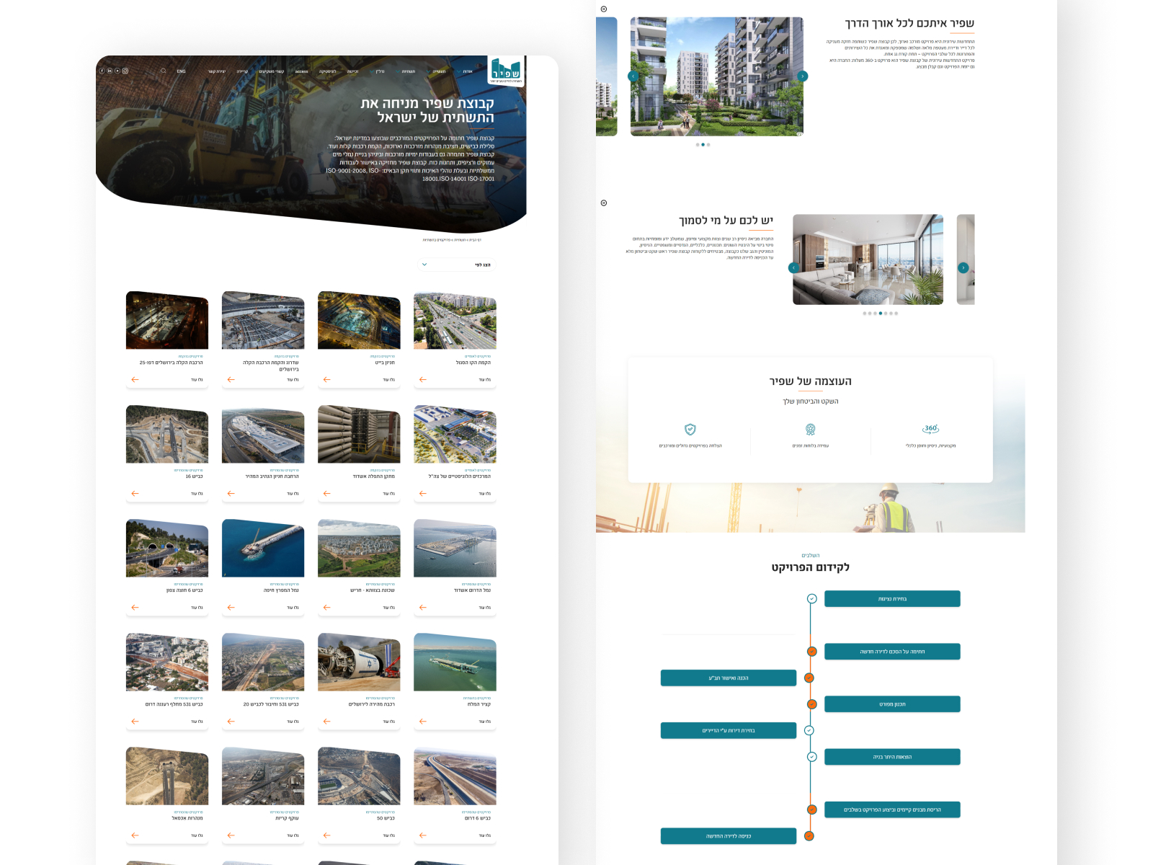Expand the אודות menu in navigation
Viewport: 1153px width, 865px height.
[x=467, y=71]
